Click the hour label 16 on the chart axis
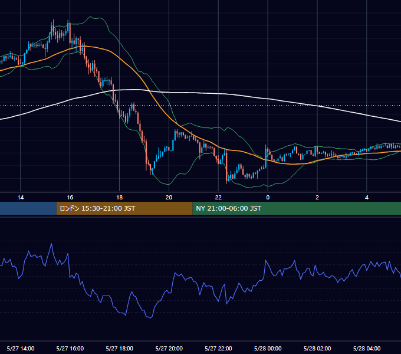 pyautogui.click(x=70, y=198)
